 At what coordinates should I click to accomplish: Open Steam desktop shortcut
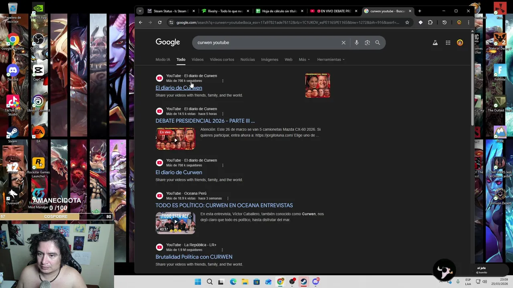pos(13,135)
